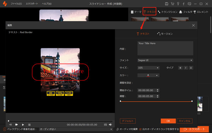
Task: Click オーディオを編集 button
Action: tap(127, 129)
